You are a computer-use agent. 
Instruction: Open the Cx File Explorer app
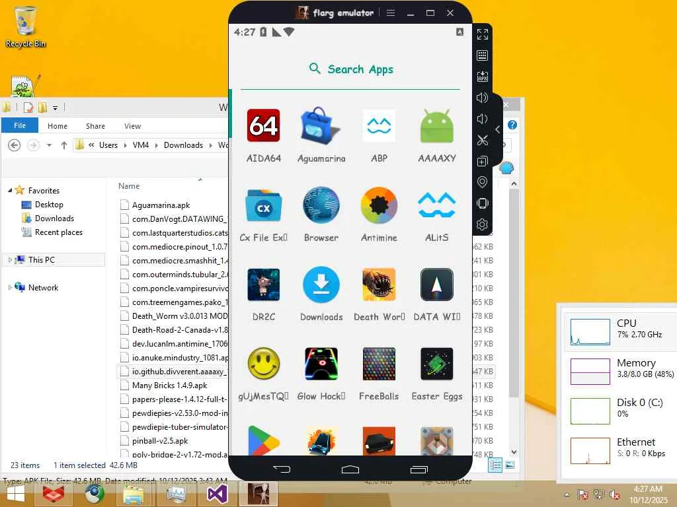coord(263,205)
